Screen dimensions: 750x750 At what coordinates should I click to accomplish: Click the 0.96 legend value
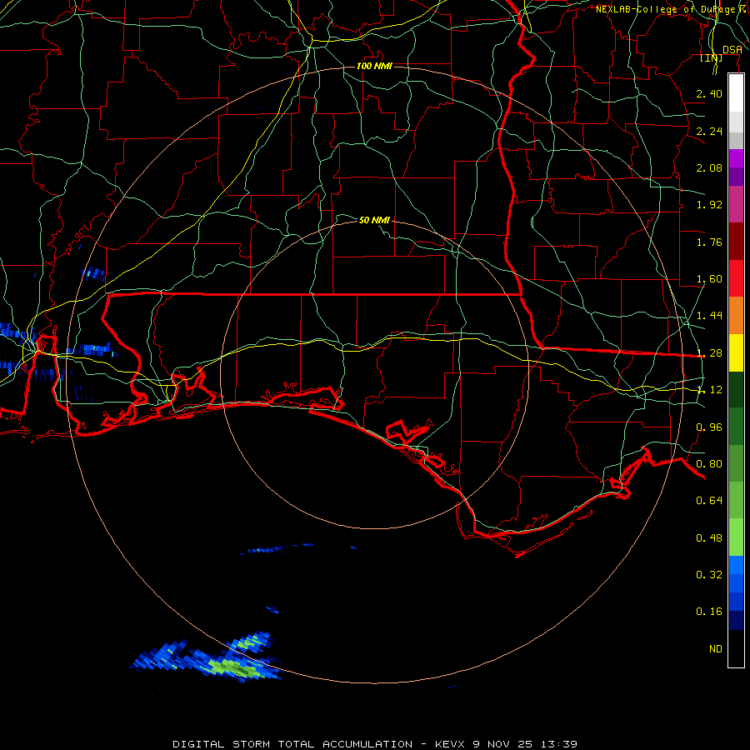point(709,427)
